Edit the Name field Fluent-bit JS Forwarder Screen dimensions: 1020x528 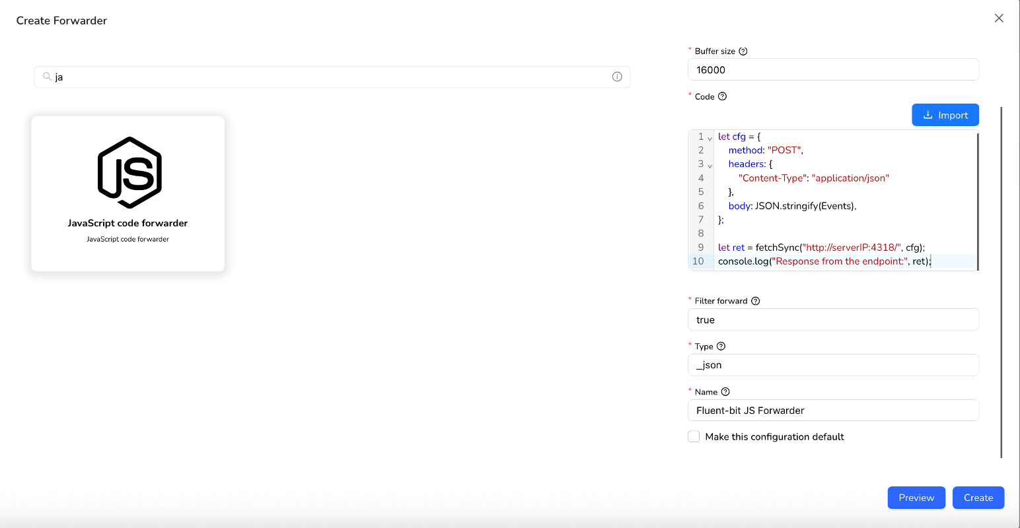(x=832, y=411)
